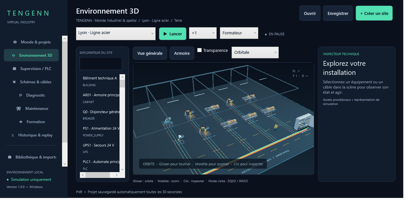Screen dimensions: 408x210
Task: Click the explorer horizontal scrollbar right arrow
Action: tap(116, 175)
